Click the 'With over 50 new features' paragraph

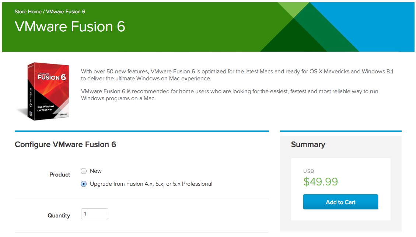coord(237,75)
